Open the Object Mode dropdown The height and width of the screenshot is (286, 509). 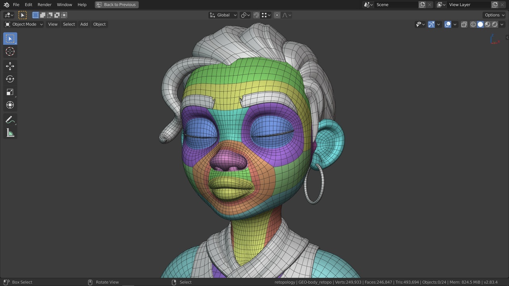24,24
